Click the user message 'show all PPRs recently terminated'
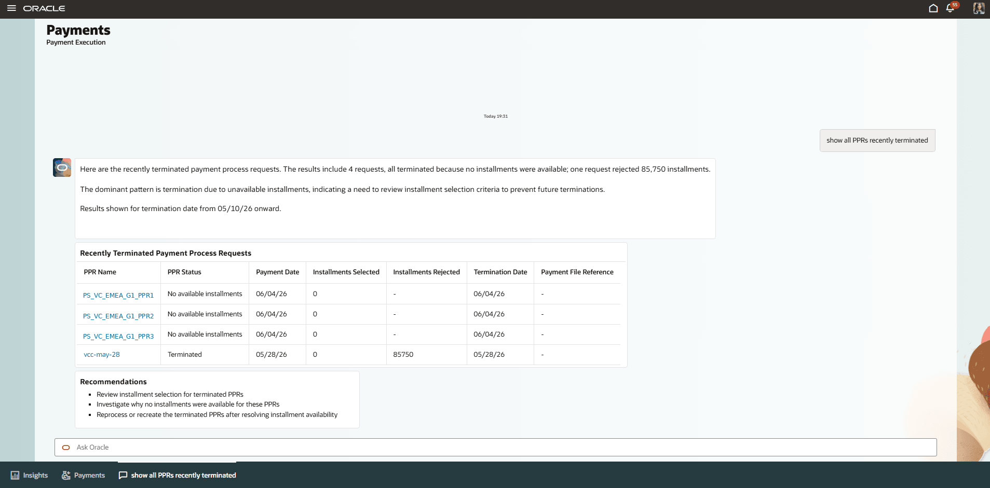Viewport: 990px width, 488px height. point(877,141)
